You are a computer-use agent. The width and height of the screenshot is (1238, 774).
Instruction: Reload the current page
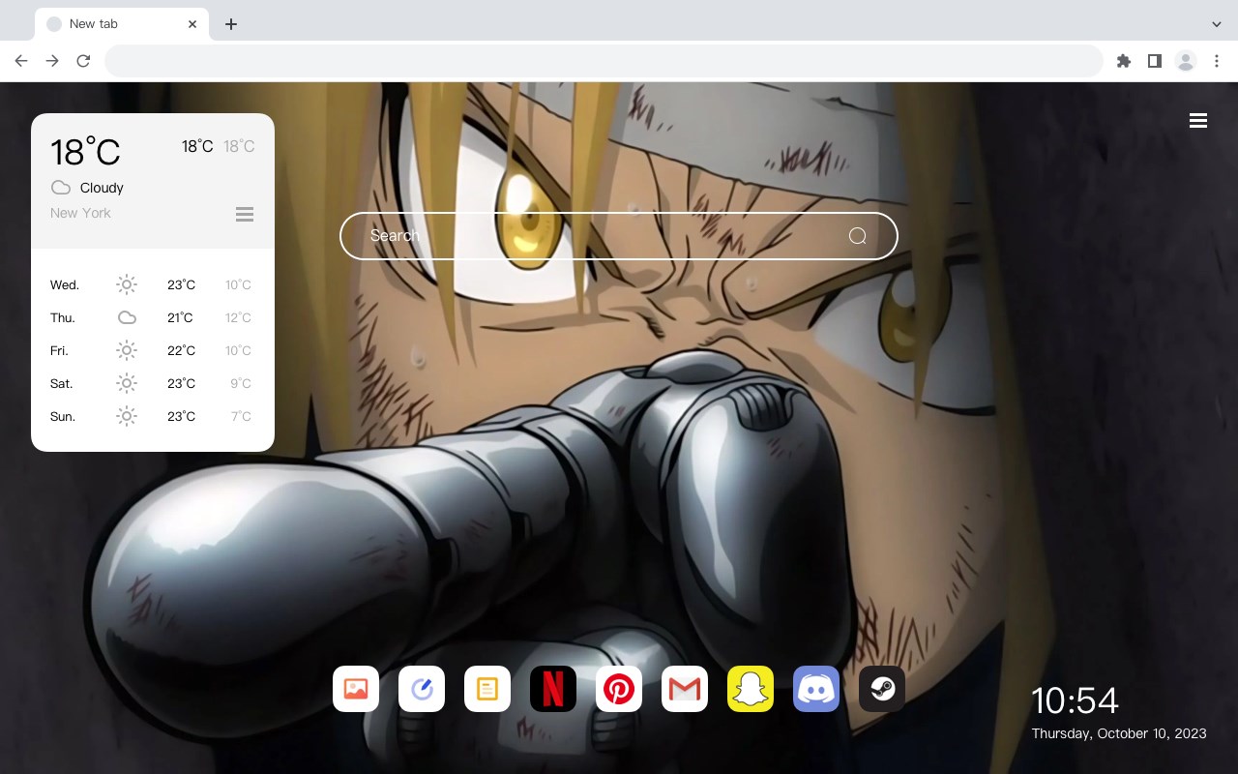[83, 61]
